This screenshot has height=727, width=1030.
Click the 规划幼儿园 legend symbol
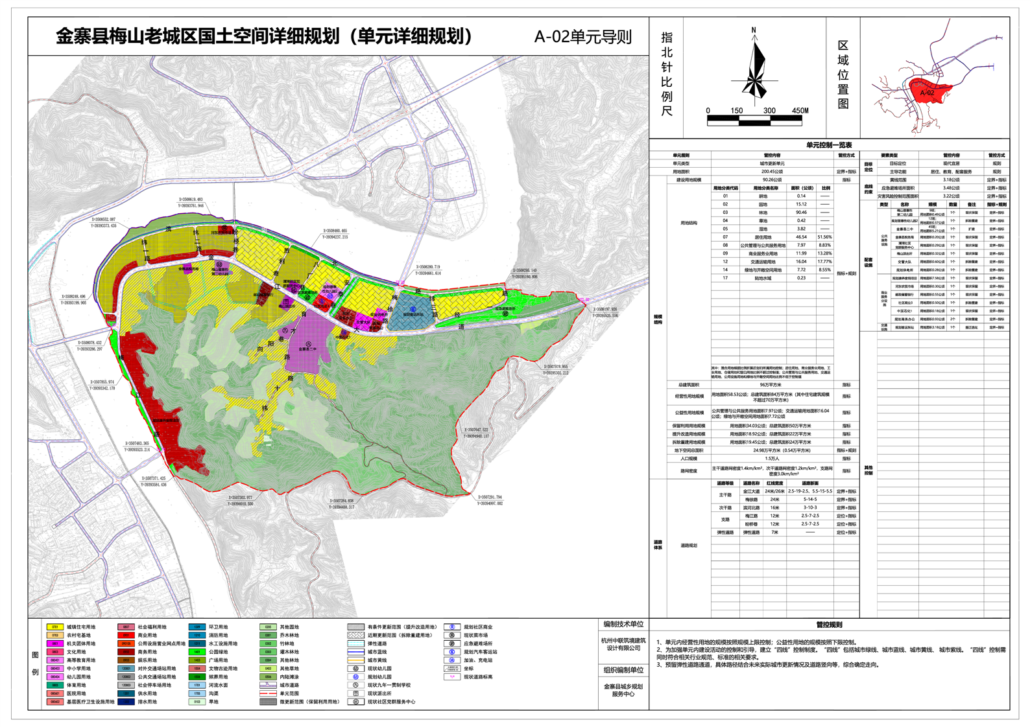click(355, 677)
